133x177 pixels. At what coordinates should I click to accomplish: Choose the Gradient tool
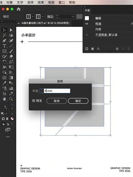click(x=11, y=78)
